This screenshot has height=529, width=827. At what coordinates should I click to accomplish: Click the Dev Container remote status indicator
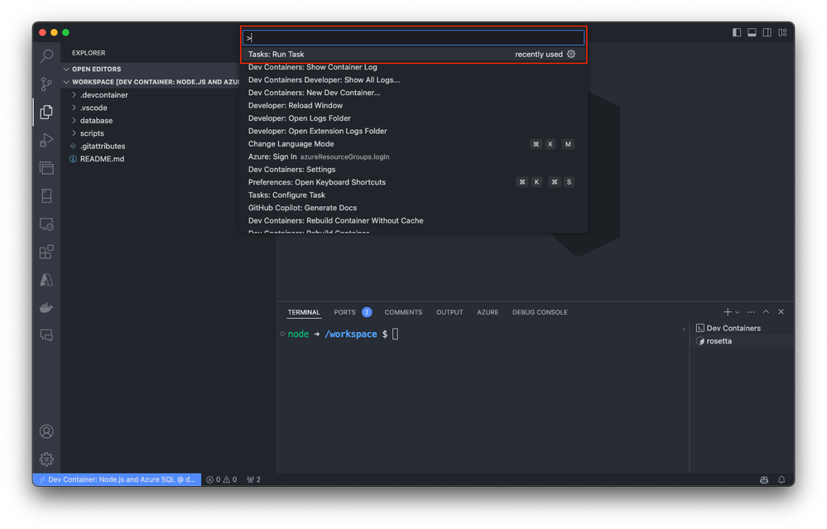[117, 480]
